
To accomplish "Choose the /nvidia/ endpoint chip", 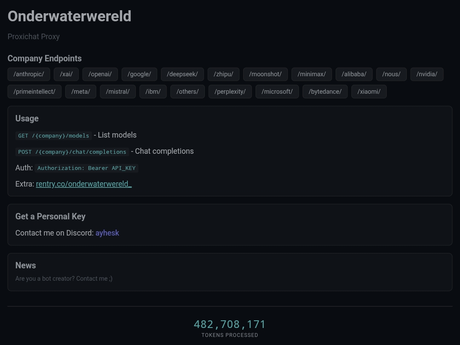I will tap(427, 74).
